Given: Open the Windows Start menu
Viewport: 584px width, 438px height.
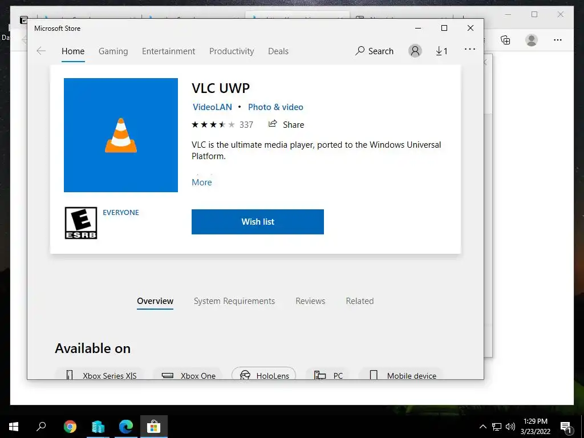Looking at the screenshot, I should point(14,427).
